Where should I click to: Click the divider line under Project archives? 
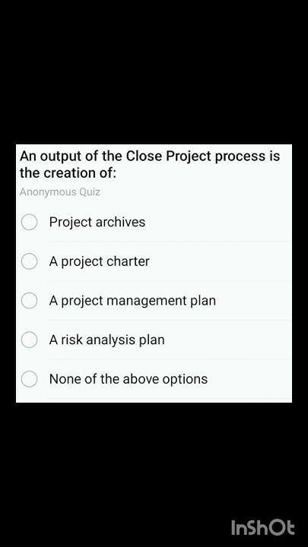pyautogui.click(x=170, y=242)
